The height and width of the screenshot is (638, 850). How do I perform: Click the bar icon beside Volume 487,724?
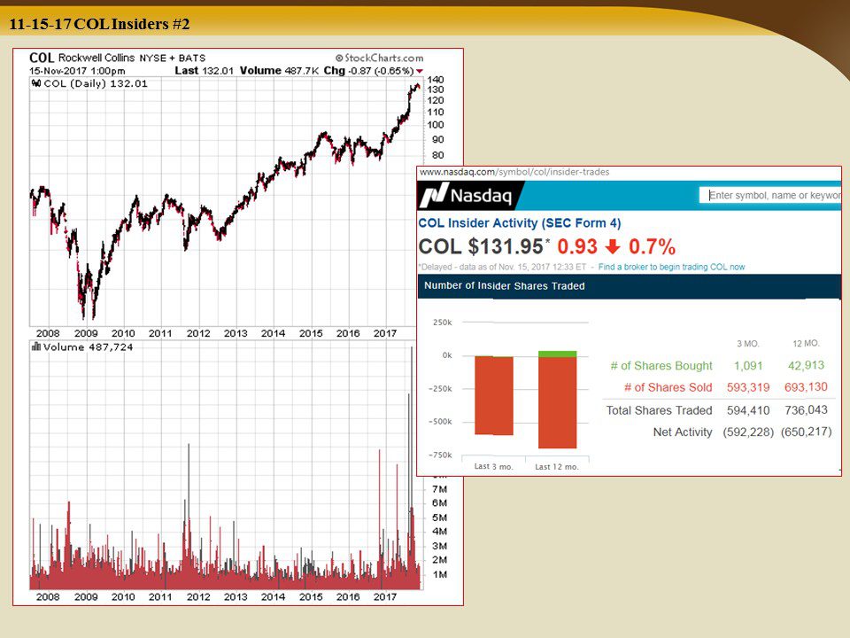(36, 346)
